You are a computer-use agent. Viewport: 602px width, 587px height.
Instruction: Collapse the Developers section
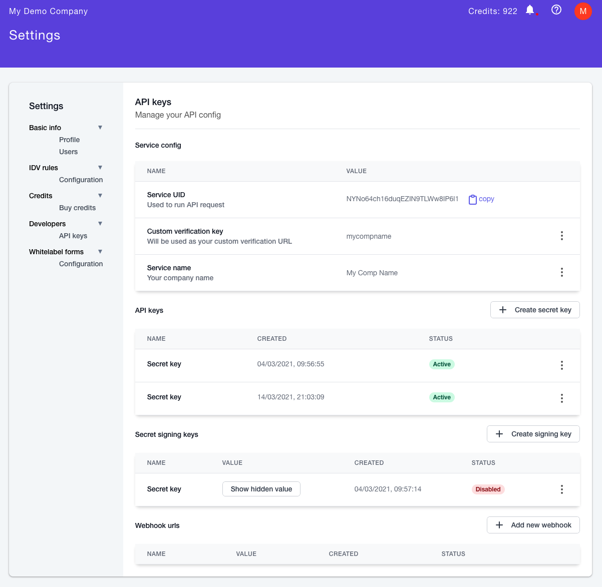[100, 224]
